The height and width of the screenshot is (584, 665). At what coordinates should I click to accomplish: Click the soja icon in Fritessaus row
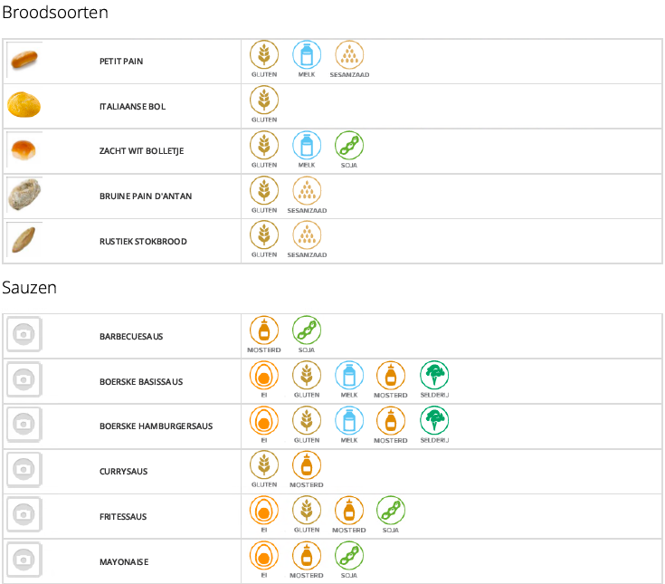[391, 511]
